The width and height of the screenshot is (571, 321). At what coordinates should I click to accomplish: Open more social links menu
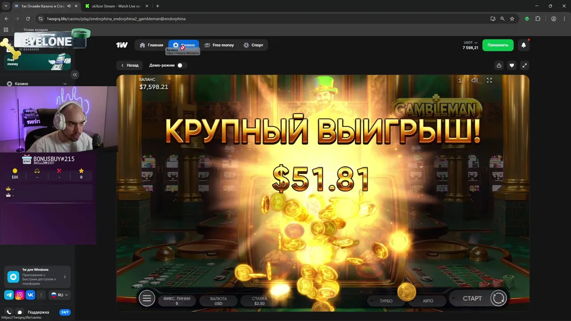[x=41, y=295]
